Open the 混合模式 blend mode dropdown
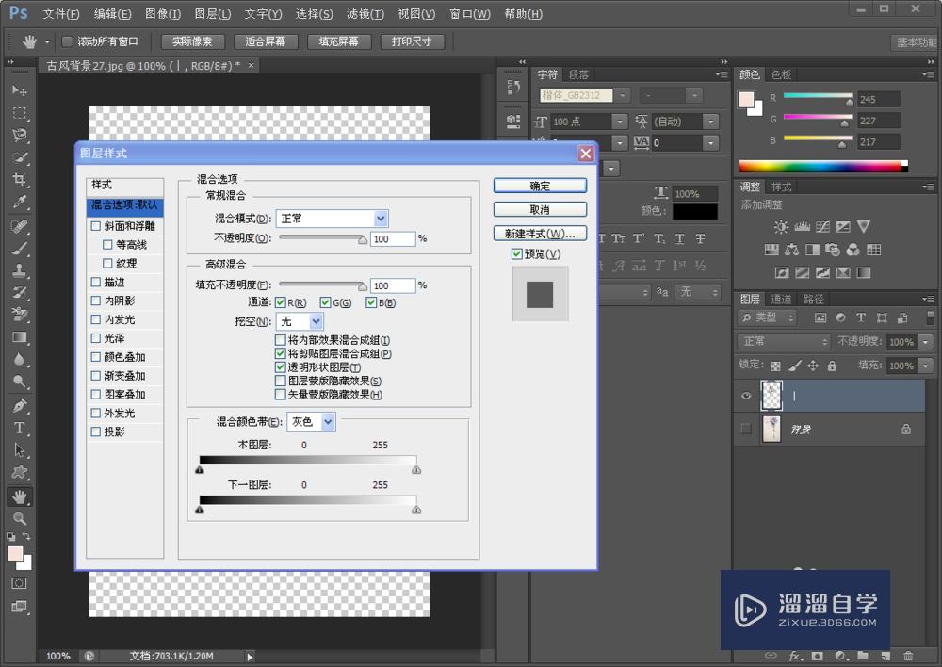 332,219
